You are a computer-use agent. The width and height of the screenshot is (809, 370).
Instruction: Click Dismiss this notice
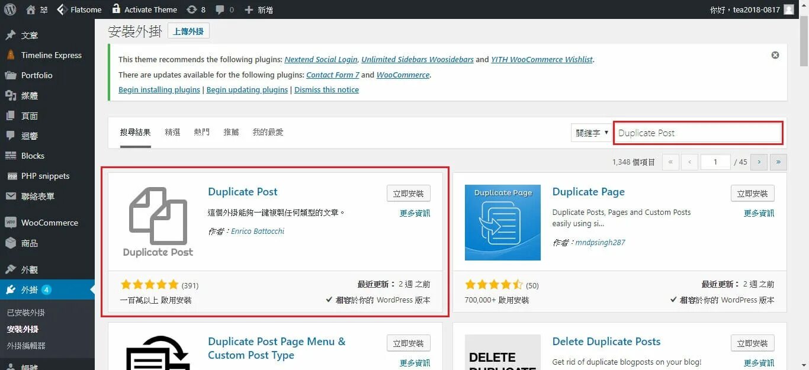point(326,90)
